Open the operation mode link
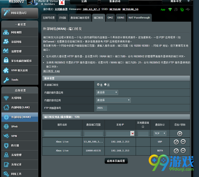Viewport: 199px width, 177px height. (x=61, y=9)
